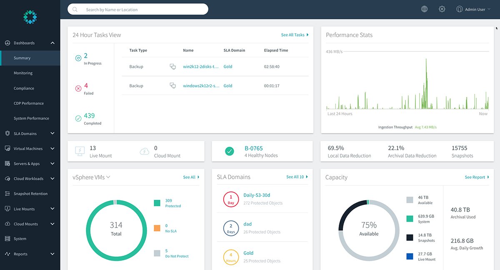Click the Rubrik logo

click(x=30, y=17)
